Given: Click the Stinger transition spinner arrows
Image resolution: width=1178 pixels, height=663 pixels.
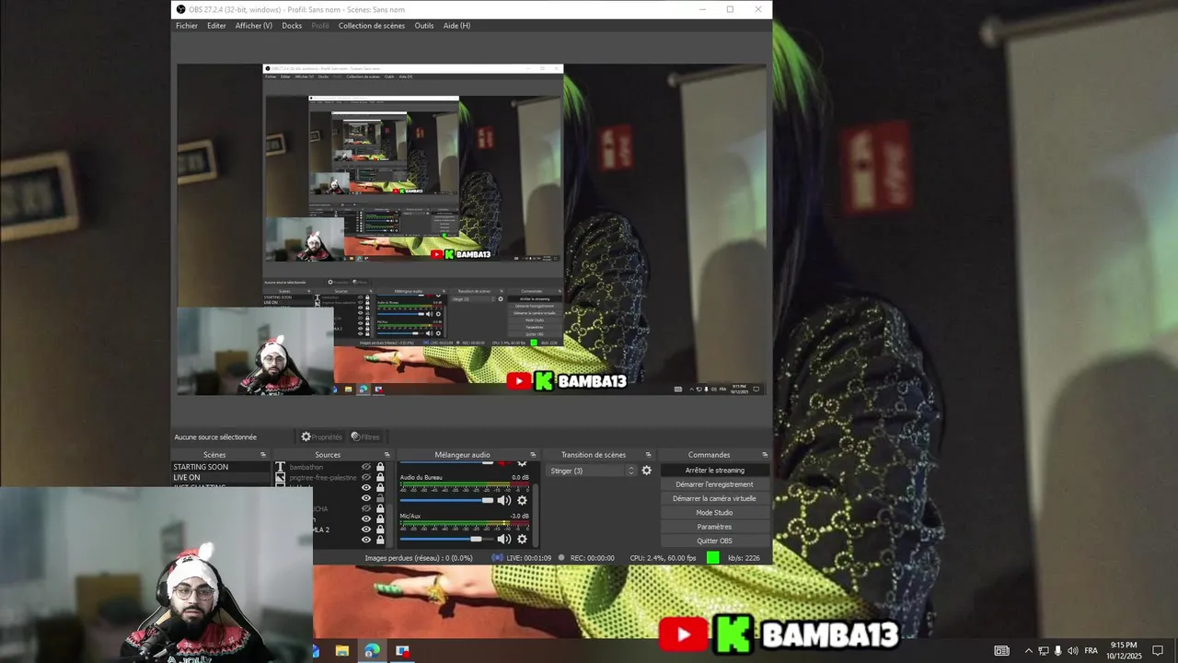Looking at the screenshot, I should point(631,471).
